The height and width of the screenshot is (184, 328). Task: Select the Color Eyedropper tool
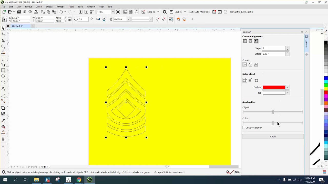coord(3,120)
